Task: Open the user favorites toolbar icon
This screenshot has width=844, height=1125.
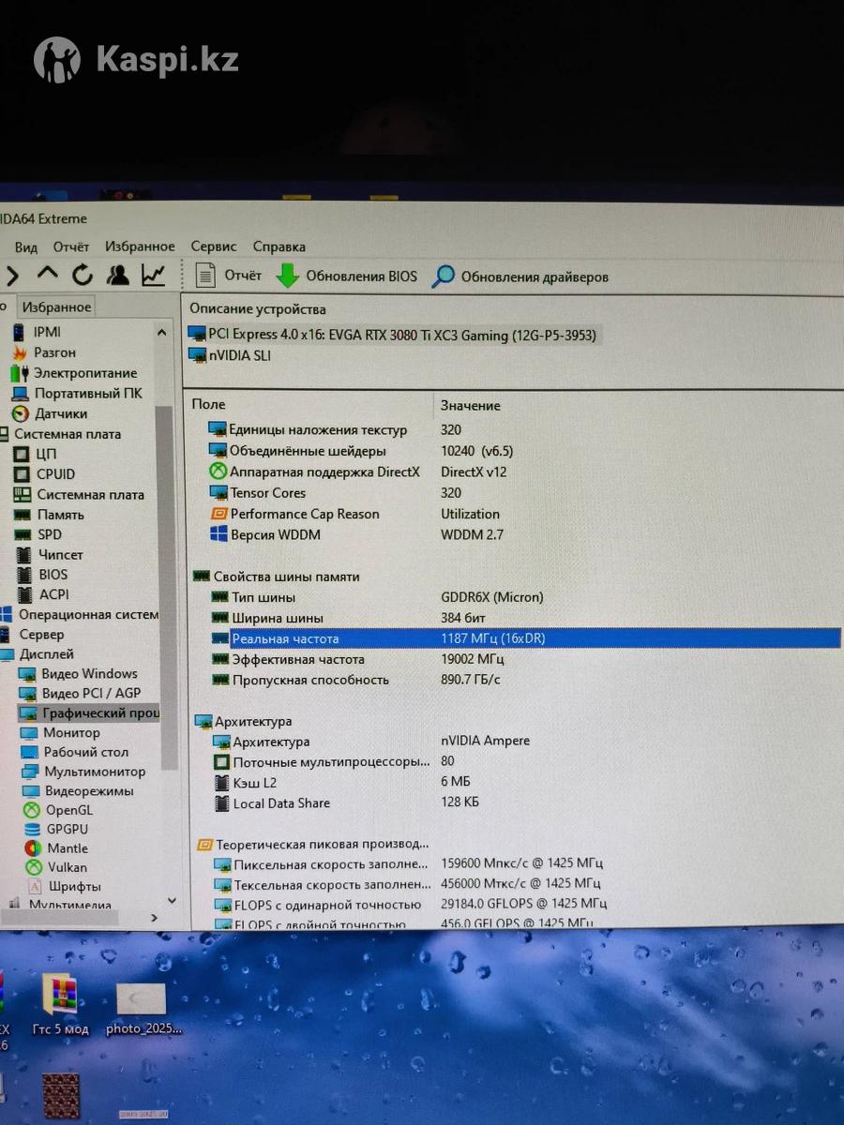Action: 118,276
